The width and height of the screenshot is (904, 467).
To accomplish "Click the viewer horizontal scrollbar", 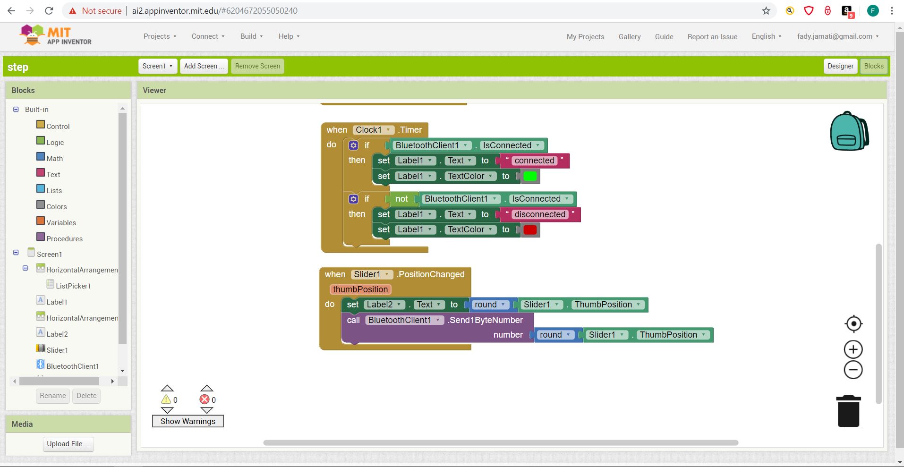I will pos(501,443).
